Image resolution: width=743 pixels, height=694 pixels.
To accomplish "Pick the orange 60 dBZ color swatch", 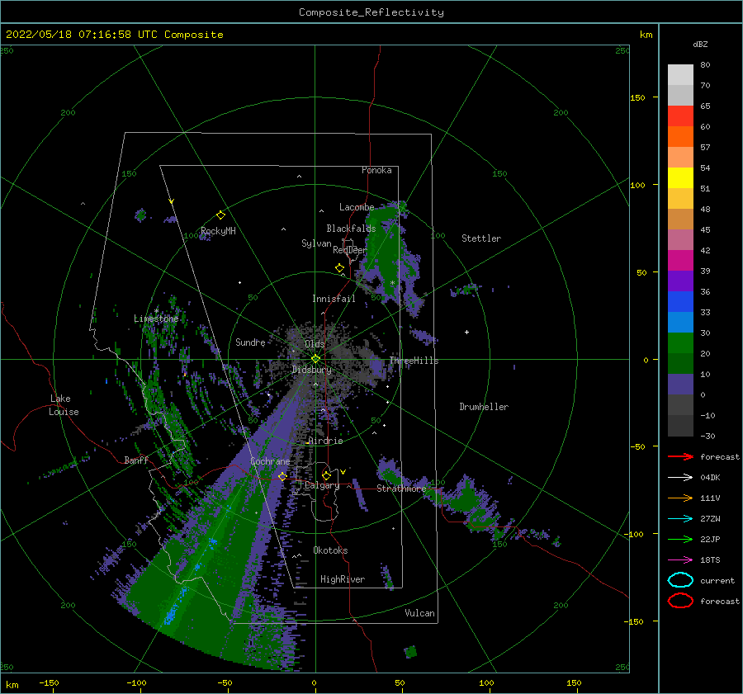I will click(680, 136).
